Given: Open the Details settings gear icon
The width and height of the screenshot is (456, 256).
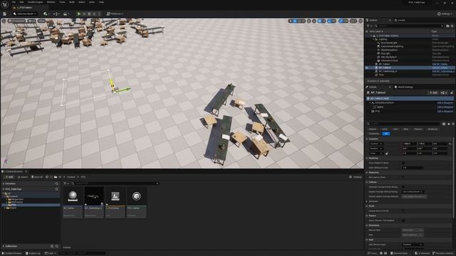Looking at the screenshot, I should pyautogui.click(x=453, y=124).
